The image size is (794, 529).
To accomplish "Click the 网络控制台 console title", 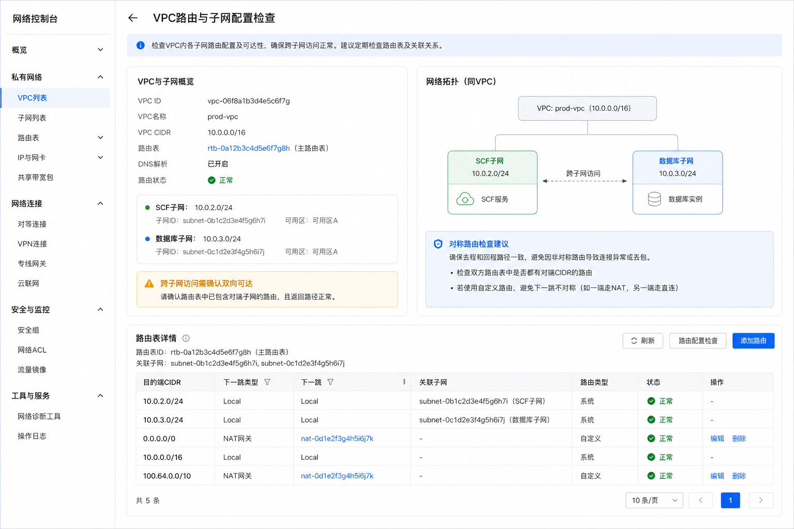I will (35, 19).
